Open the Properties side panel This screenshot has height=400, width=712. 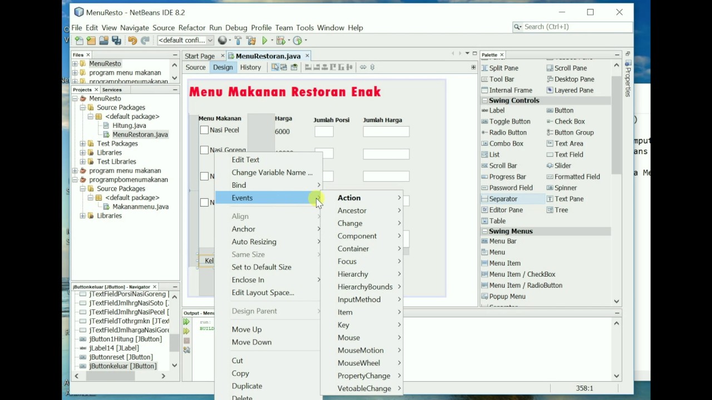(628, 78)
